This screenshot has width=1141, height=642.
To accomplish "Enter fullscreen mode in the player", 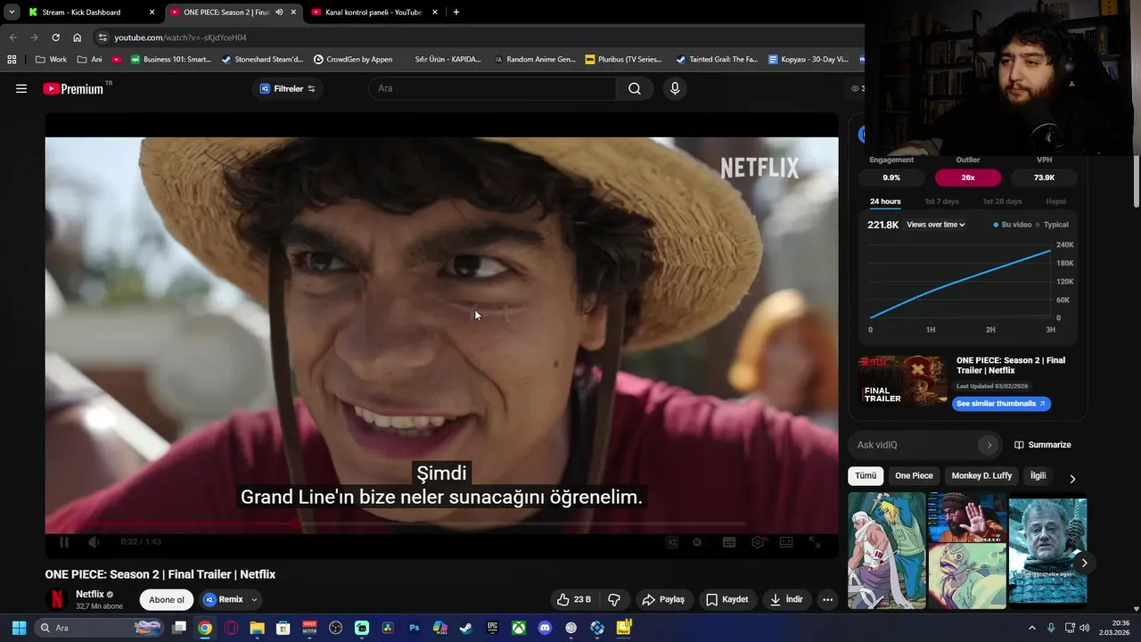I will pyautogui.click(x=815, y=542).
